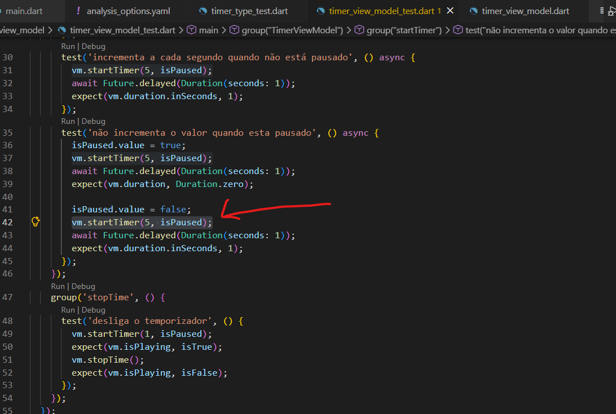Click the 'async' keyword on line 35
This screenshot has width=616, height=414.
(x=355, y=133)
